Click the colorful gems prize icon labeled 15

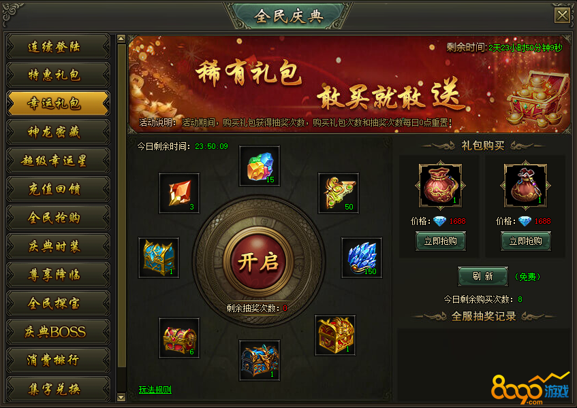click(260, 166)
